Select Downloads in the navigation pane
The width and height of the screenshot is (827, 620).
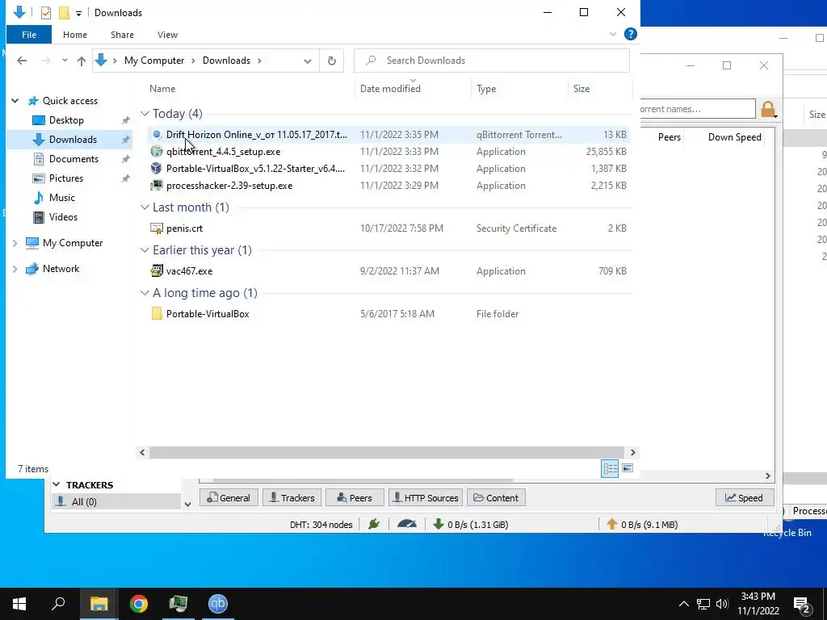click(x=73, y=140)
